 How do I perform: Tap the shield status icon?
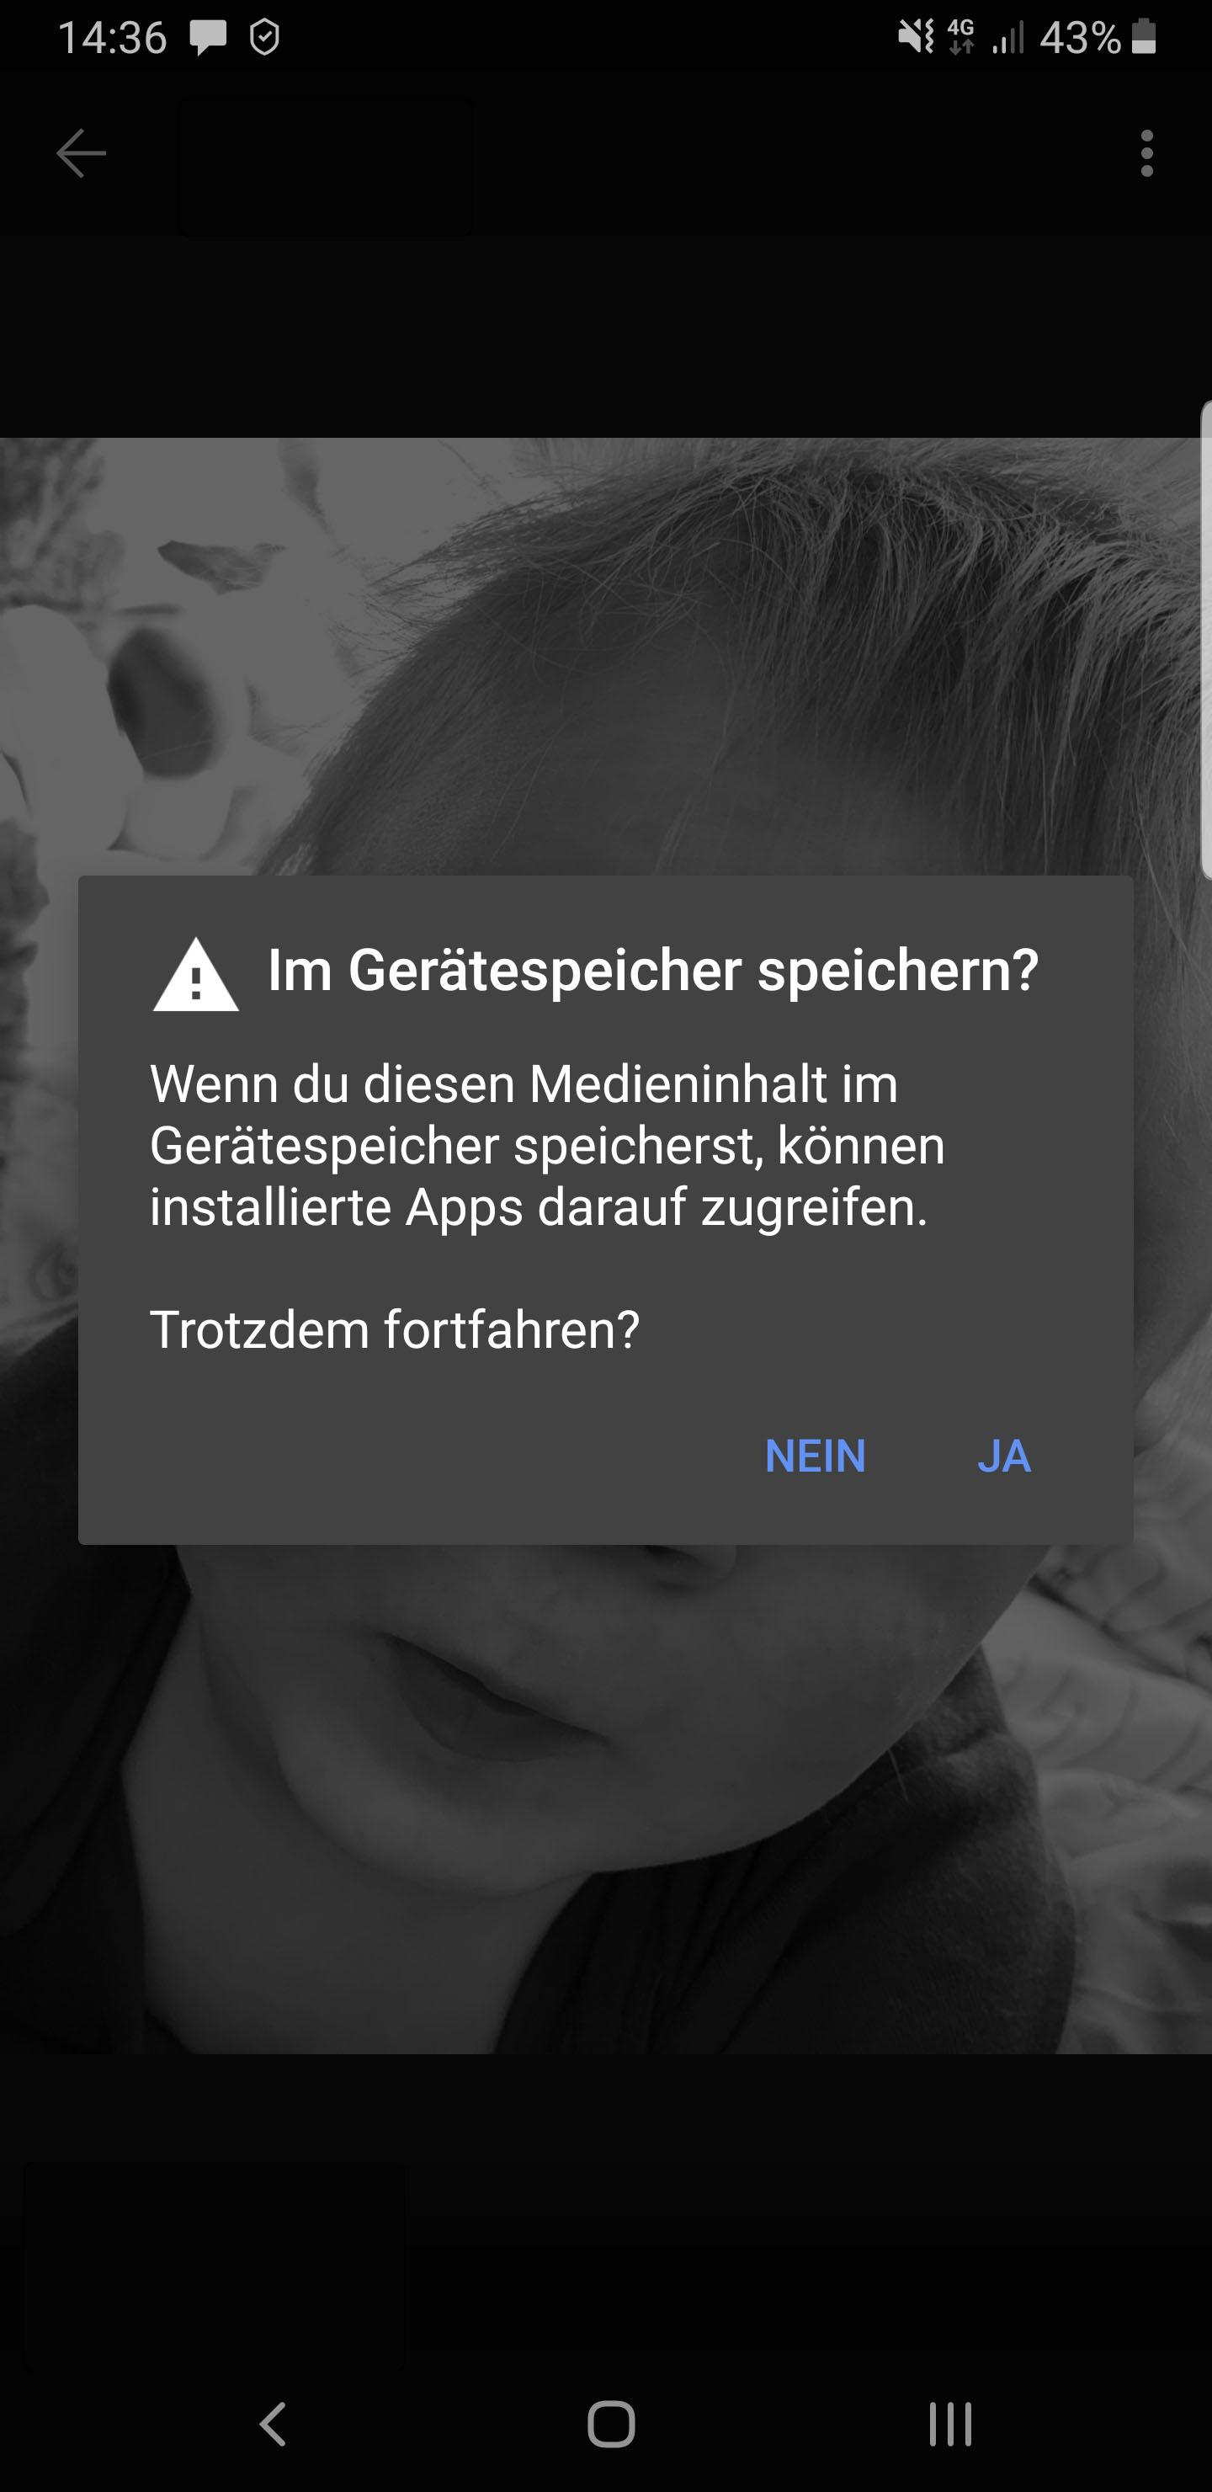pyautogui.click(x=264, y=38)
